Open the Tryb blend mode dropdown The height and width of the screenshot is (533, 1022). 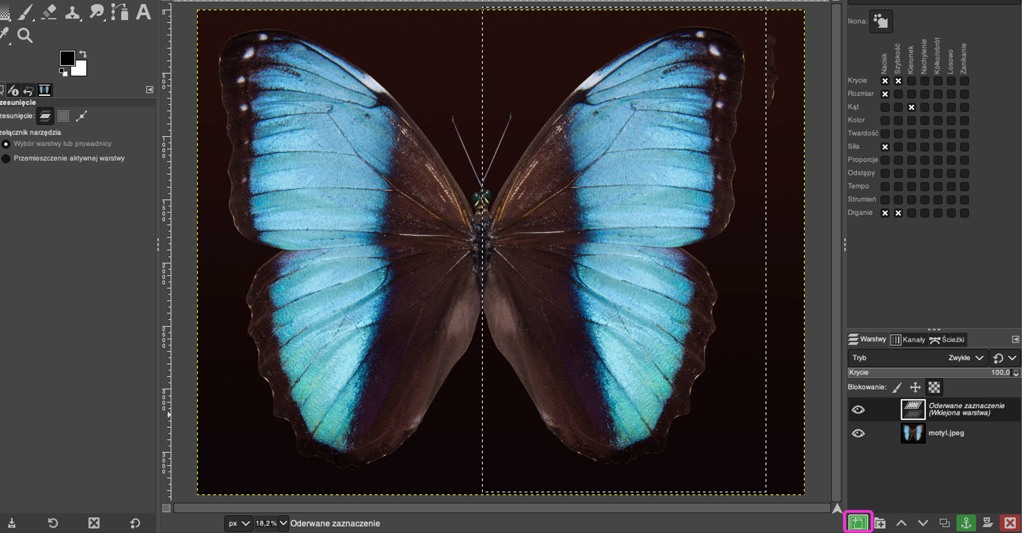coord(966,358)
